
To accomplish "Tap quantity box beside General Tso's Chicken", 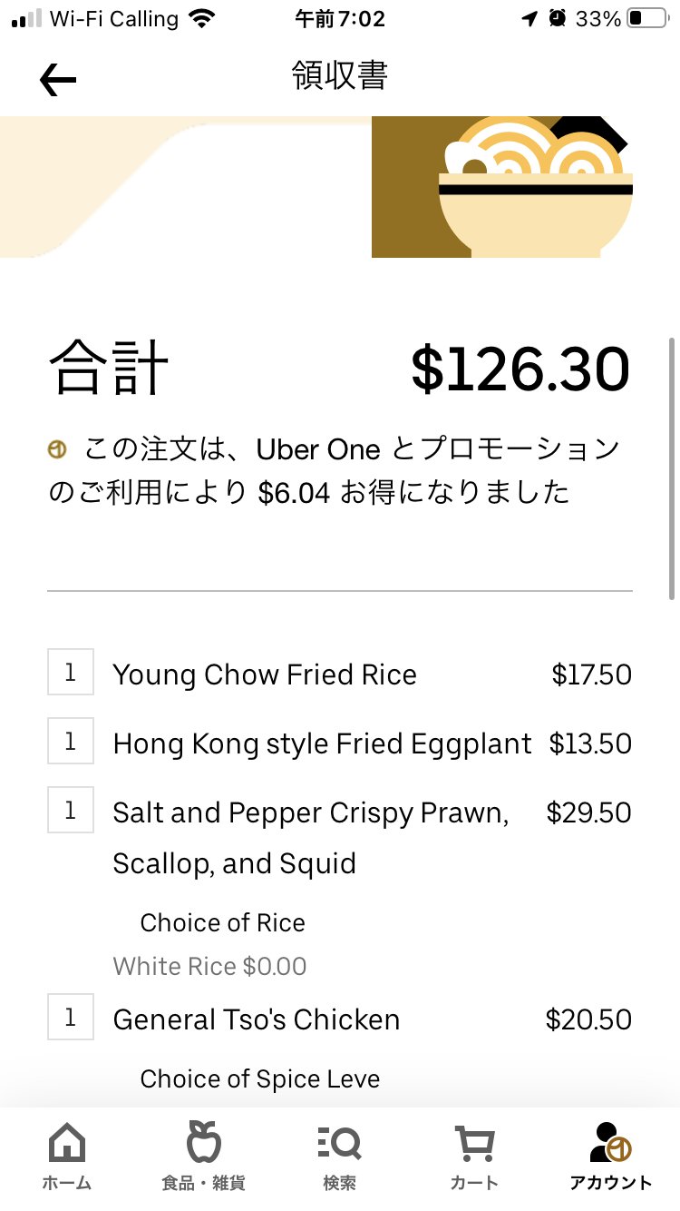I will coord(71,1017).
